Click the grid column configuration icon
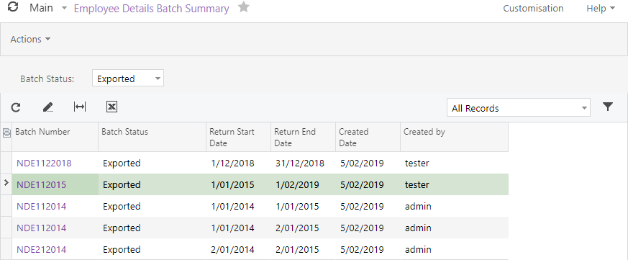 click(x=6, y=133)
